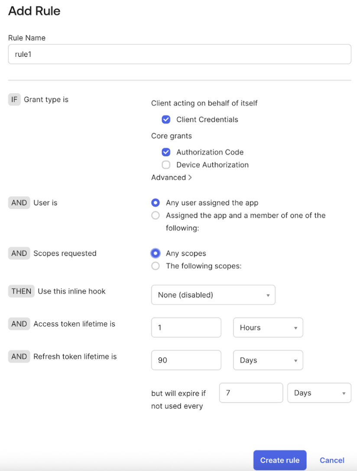Uncheck the Client Credentials checkbox
The image size is (357, 471).
pyautogui.click(x=166, y=120)
